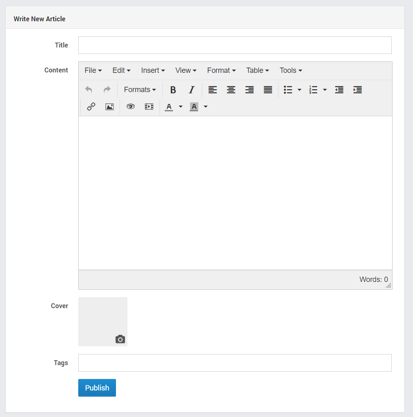Click the Preview eye icon
Viewport: 413px width, 417px height.
click(130, 107)
